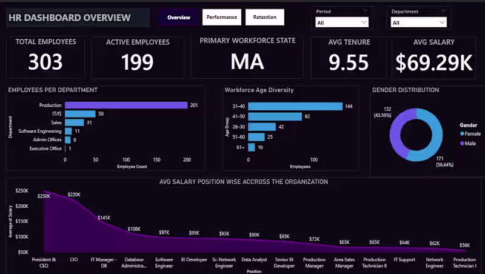Click the 132 (43.56%) donut label
Viewport: 485px width, 274px height.
click(383, 112)
